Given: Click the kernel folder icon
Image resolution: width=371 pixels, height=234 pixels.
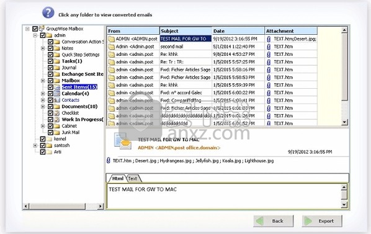Looking at the screenshot, I should click(x=49, y=139).
